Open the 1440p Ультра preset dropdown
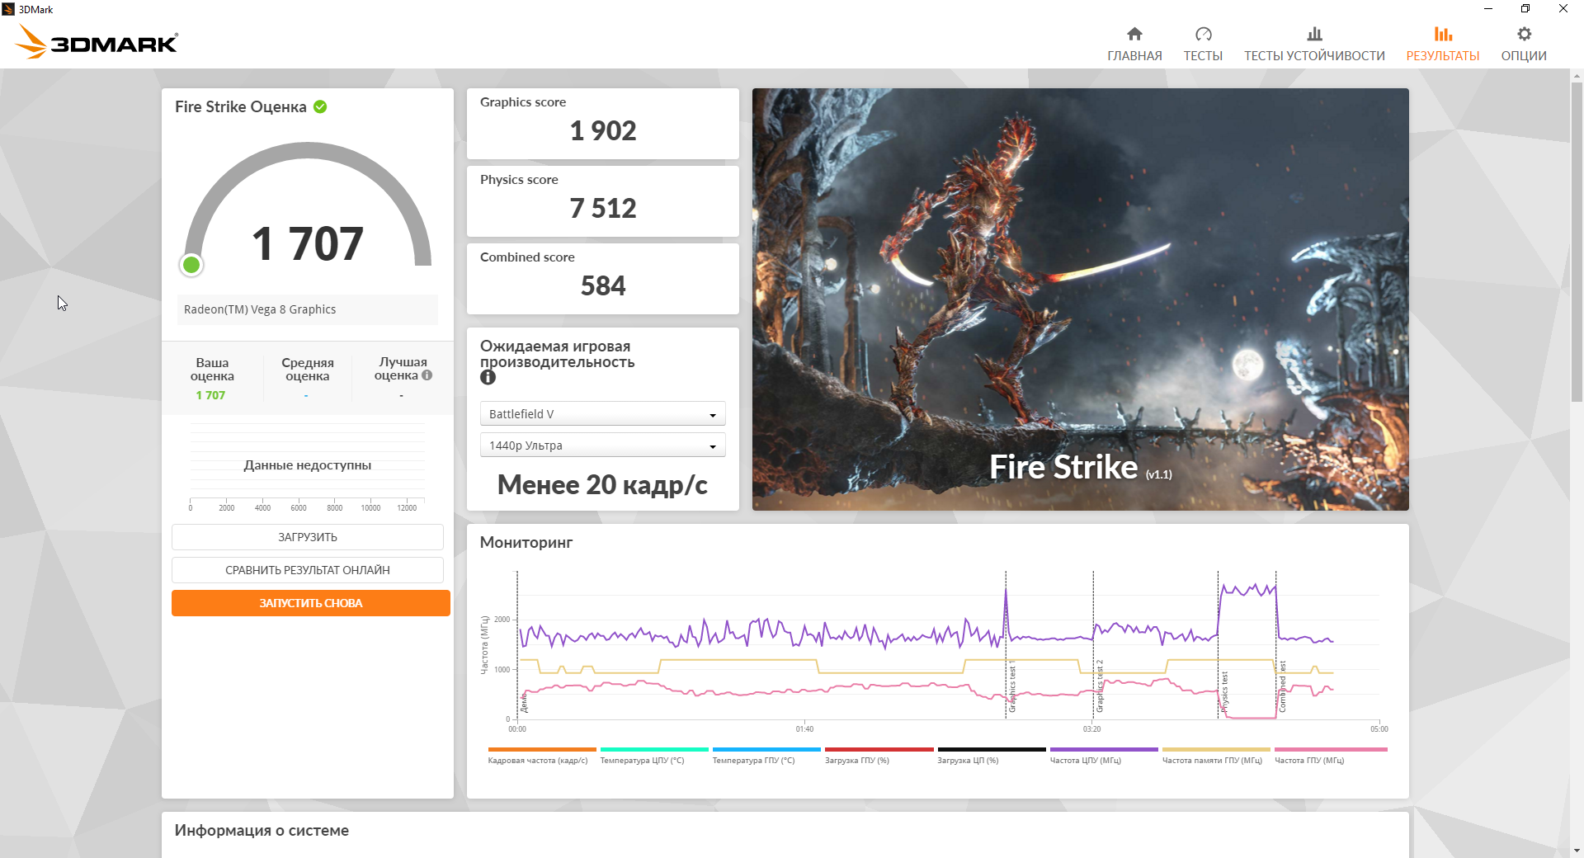 (603, 445)
